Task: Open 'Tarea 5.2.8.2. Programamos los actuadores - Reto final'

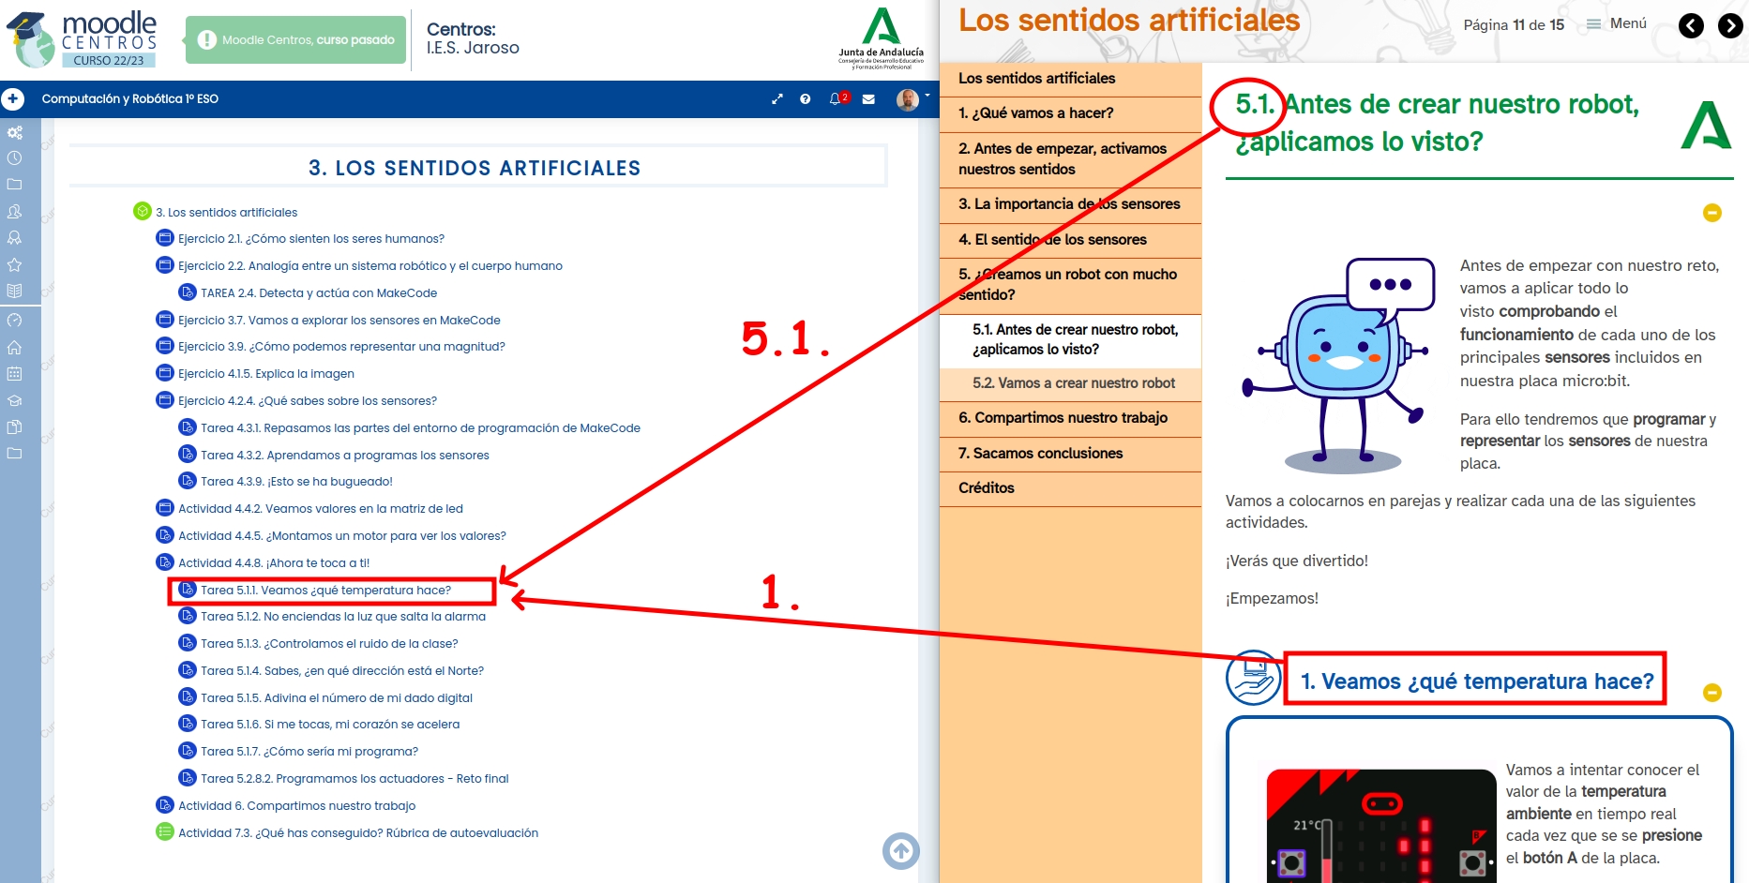Action: (x=354, y=779)
